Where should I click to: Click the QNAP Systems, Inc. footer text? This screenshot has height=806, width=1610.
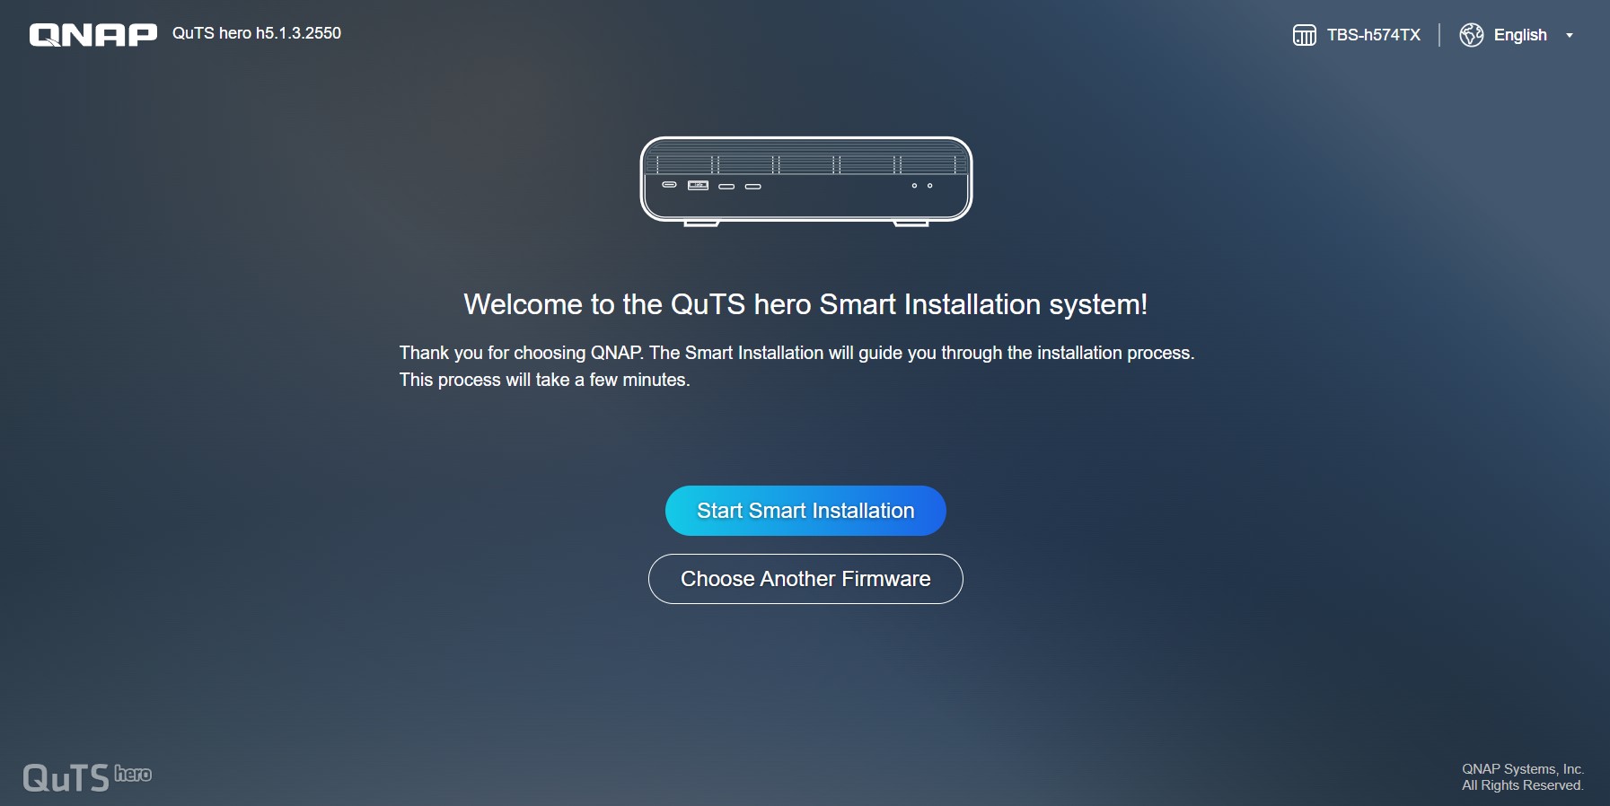(1523, 769)
